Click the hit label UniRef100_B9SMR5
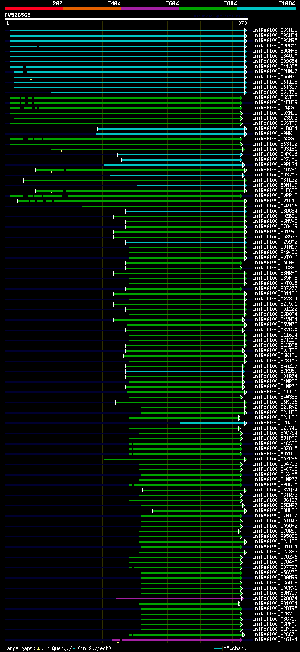 tap(275, 41)
